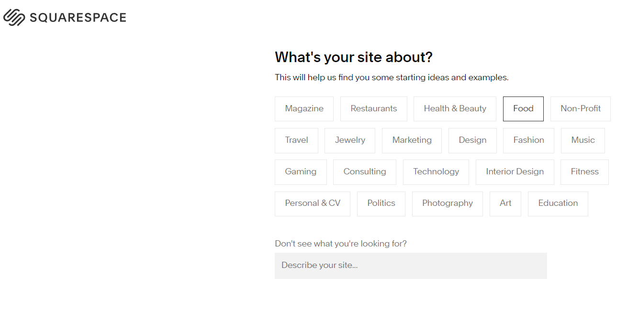Select Travel as site topic

(x=296, y=140)
